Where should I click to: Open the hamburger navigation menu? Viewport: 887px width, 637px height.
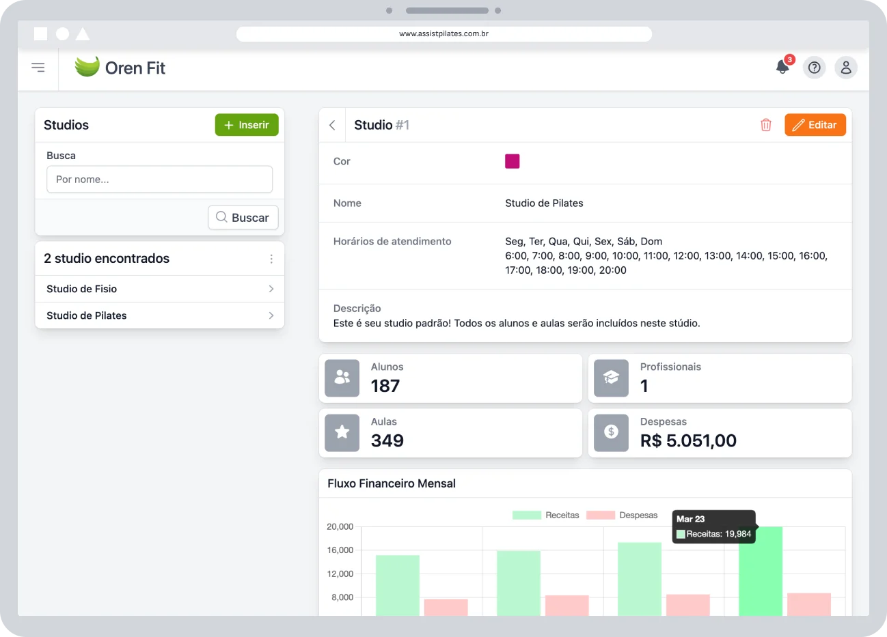(x=38, y=68)
